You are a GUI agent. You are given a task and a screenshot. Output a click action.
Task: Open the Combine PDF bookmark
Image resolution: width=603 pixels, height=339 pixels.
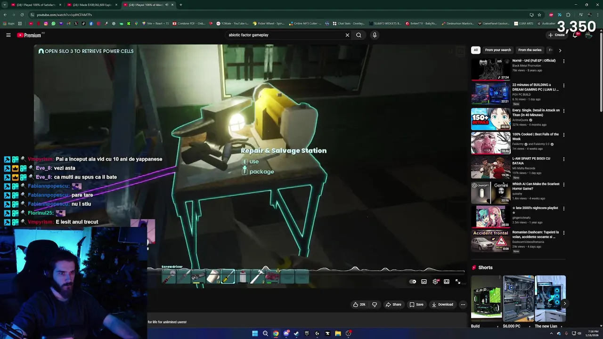189,24
